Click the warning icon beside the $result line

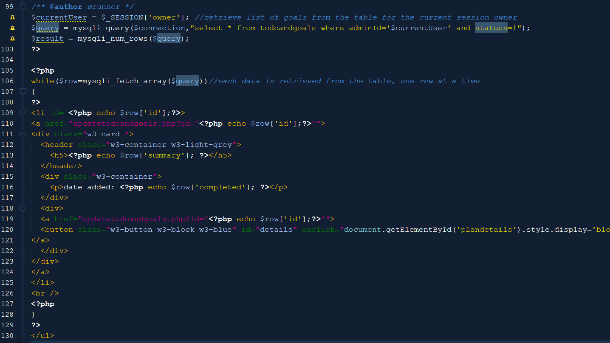pos(12,39)
